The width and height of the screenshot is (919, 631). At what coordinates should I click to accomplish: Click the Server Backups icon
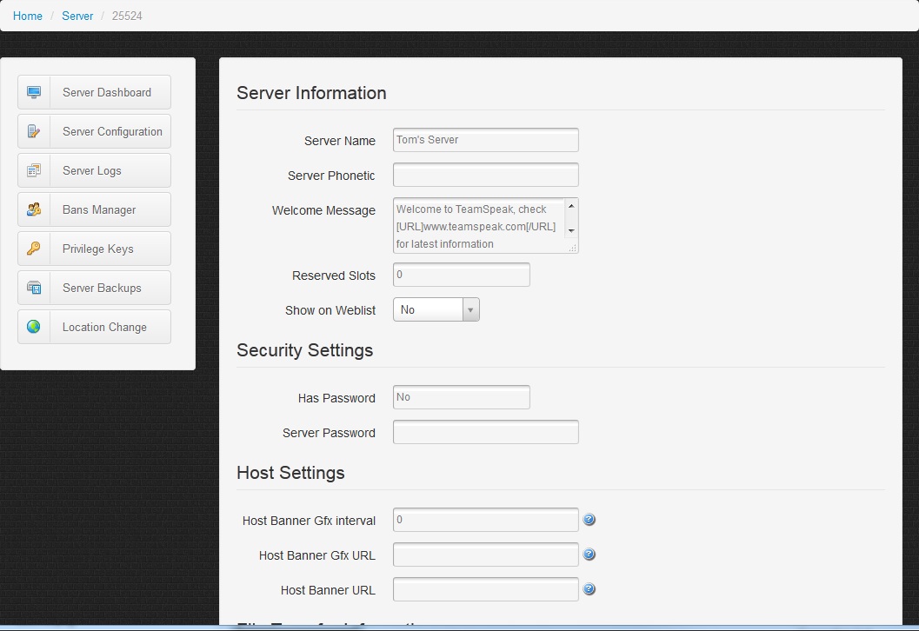pyautogui.click(x=34, y=288)
